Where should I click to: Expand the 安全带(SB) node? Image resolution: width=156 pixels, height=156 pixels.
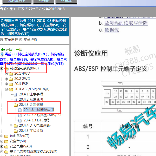tap(2, 141)
